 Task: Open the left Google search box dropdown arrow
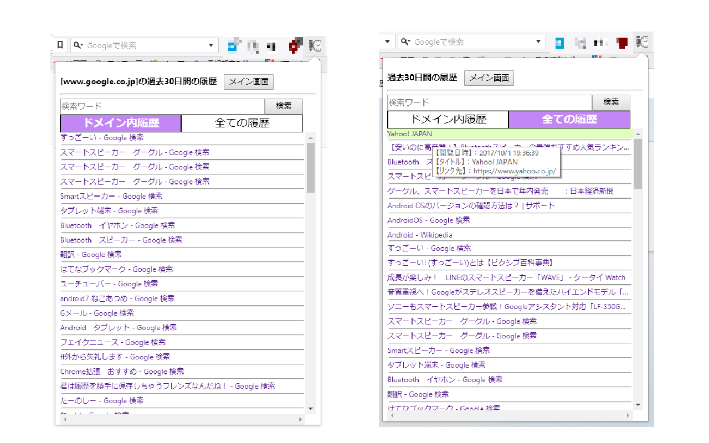tap(211, 45)
